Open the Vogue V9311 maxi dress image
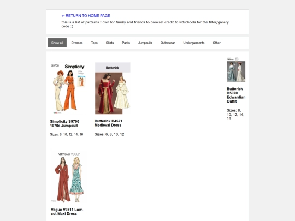The image size is (295, 221). (68, 177)
